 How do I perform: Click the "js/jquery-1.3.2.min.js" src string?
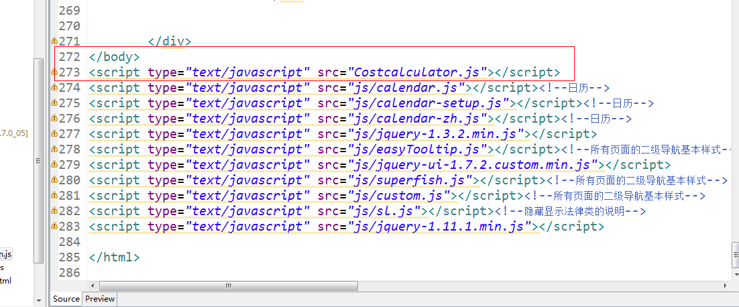[x=436, y=134]
